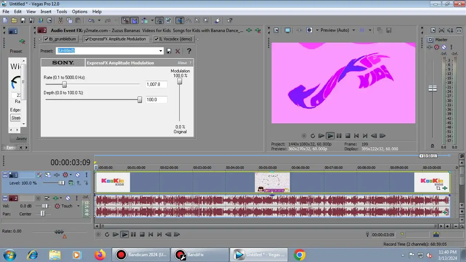Uncheck the IL Vocodex (demo) checkbox
The image size is (466, 262).
point(156,39)
